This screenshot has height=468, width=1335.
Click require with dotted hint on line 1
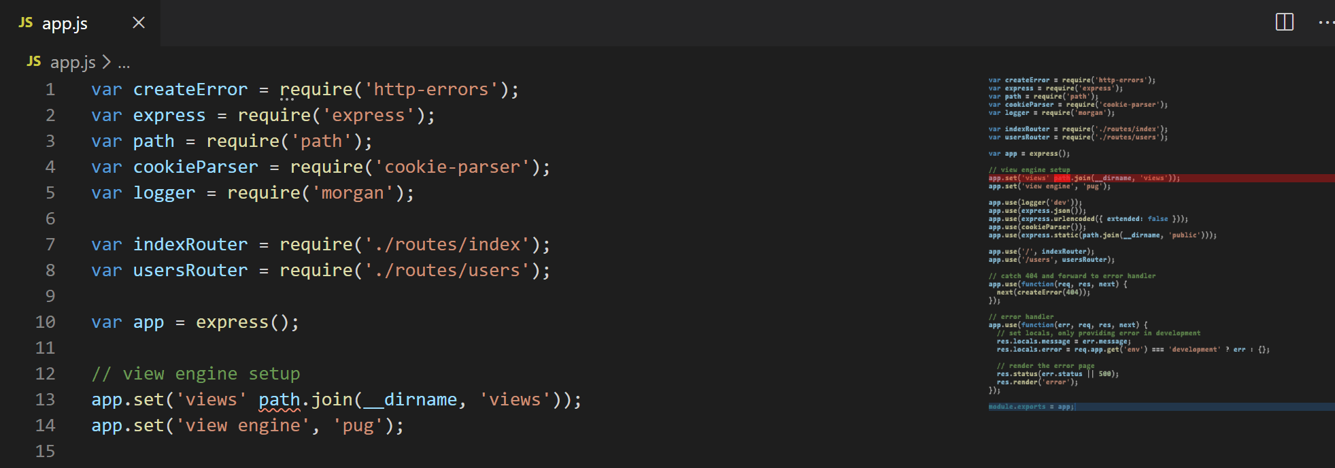point(316,89)
